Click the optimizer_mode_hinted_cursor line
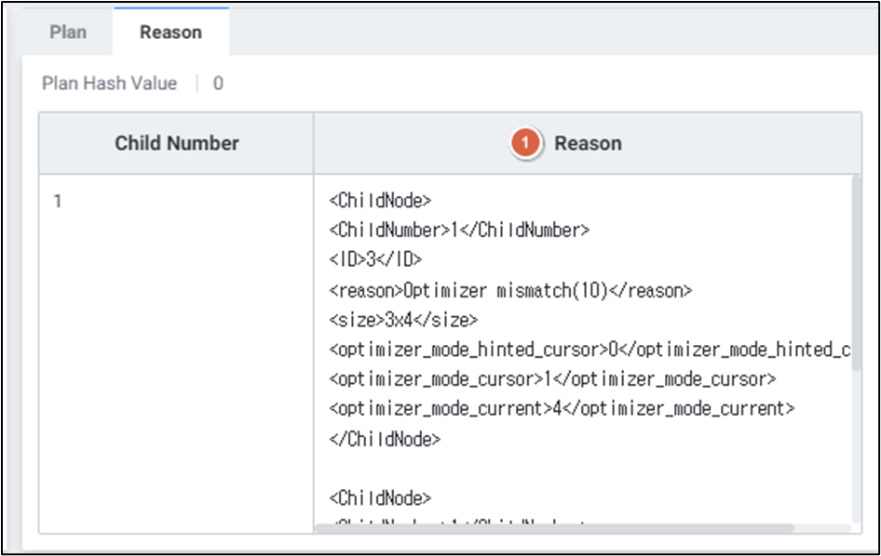The width and height of the screenshot is (881, 556). click(x=590, y=350)
